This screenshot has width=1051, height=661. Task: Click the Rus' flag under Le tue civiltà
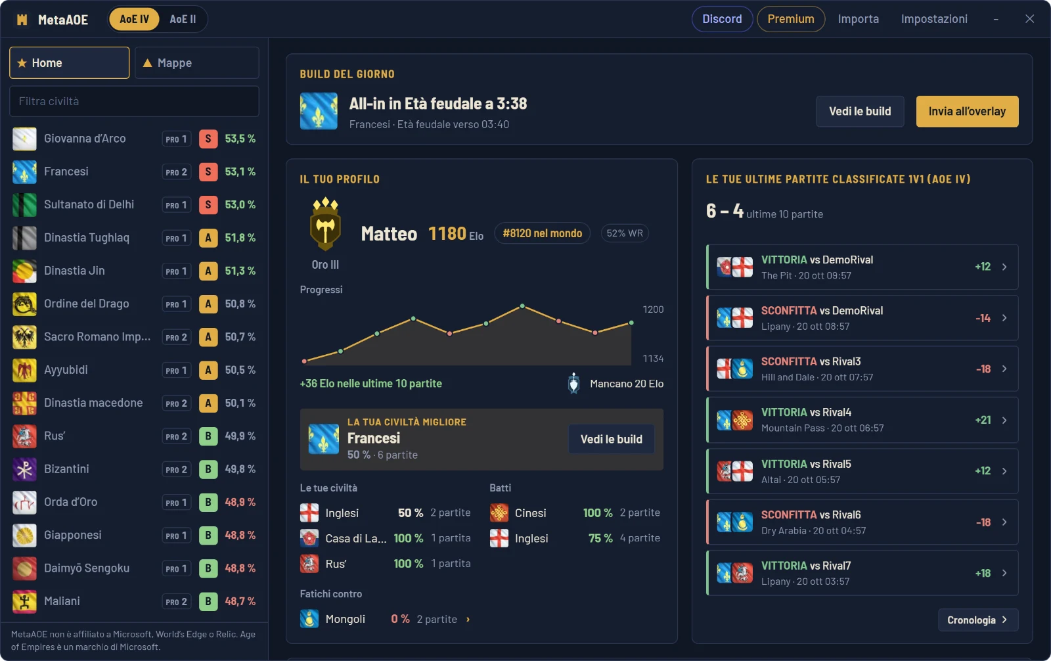pos(309,564)
